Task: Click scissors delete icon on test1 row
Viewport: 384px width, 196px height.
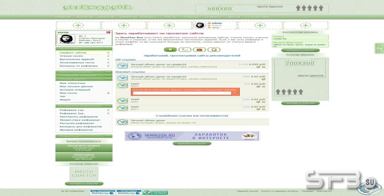Action: pyautogui.click(x=263, y=109)
